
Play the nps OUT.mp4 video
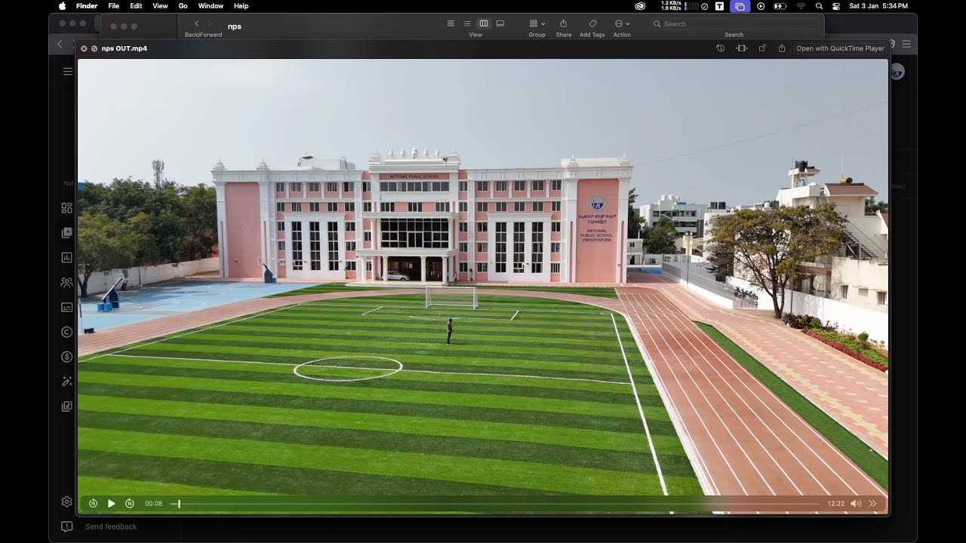click(x=112, y=503)
